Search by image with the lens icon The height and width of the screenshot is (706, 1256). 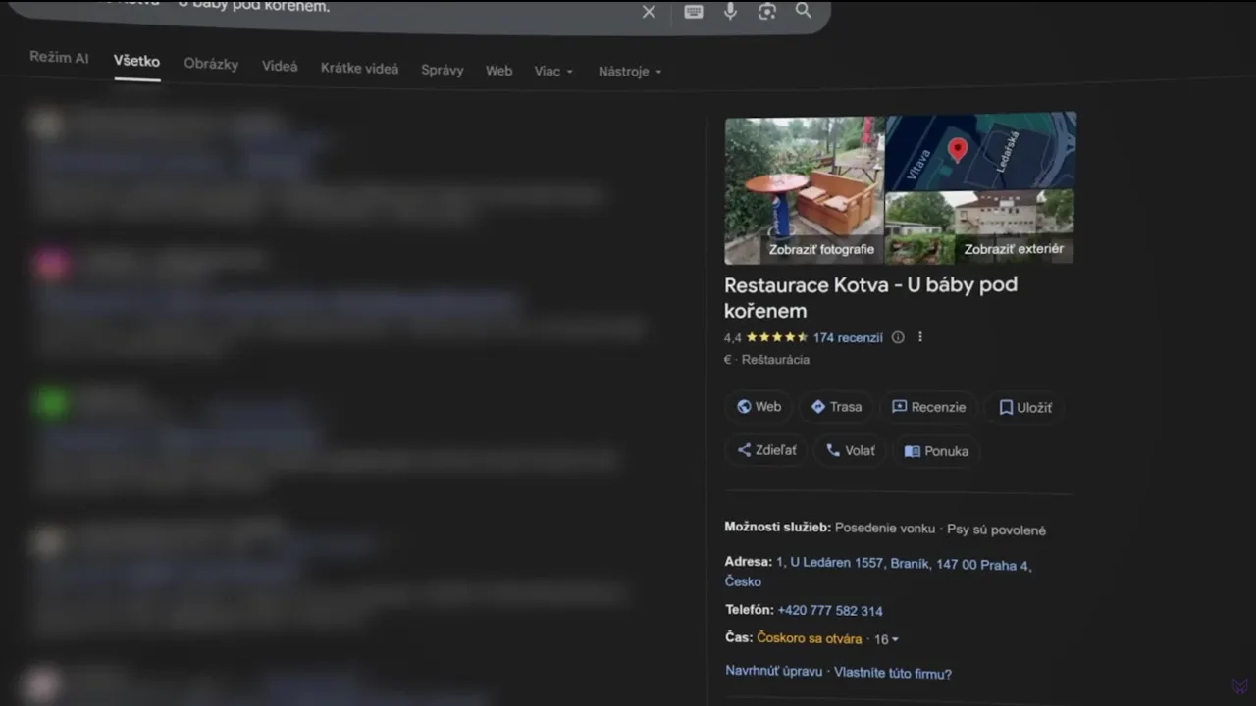coord(767,12)
